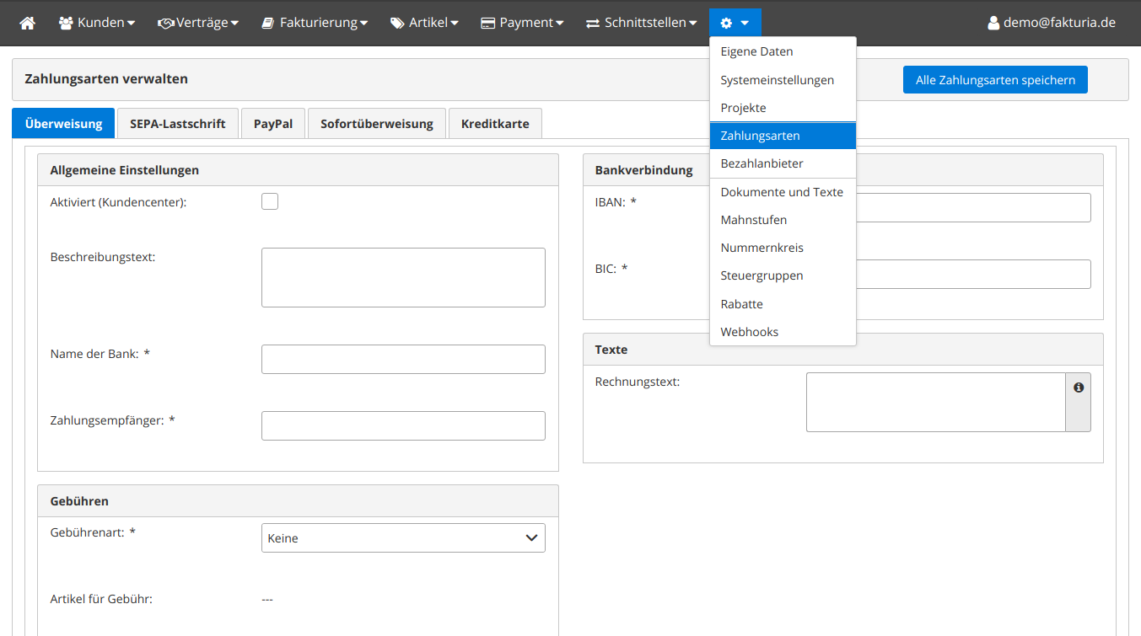Image resolution: width=1141 pixels, height=636 pixels.
Task: Switch to the SEPA-Lastschrift tab
Action: click(177, 124)
